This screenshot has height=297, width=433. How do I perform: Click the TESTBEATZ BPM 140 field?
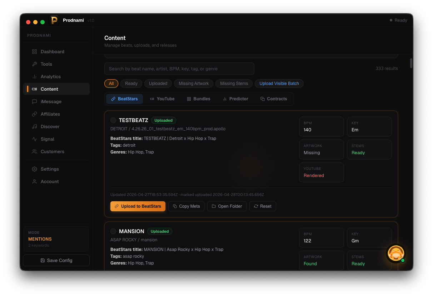coord(322,127)
